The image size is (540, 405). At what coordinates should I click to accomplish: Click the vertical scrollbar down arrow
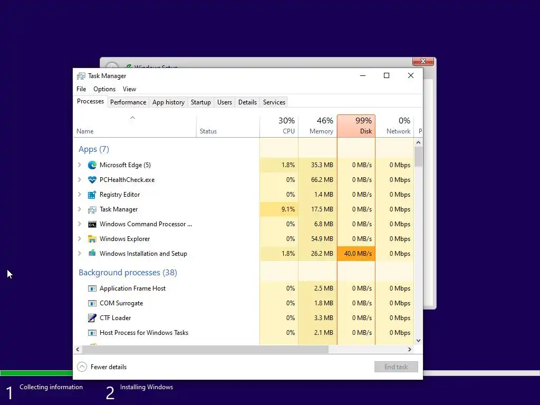[x=418, y=341]
